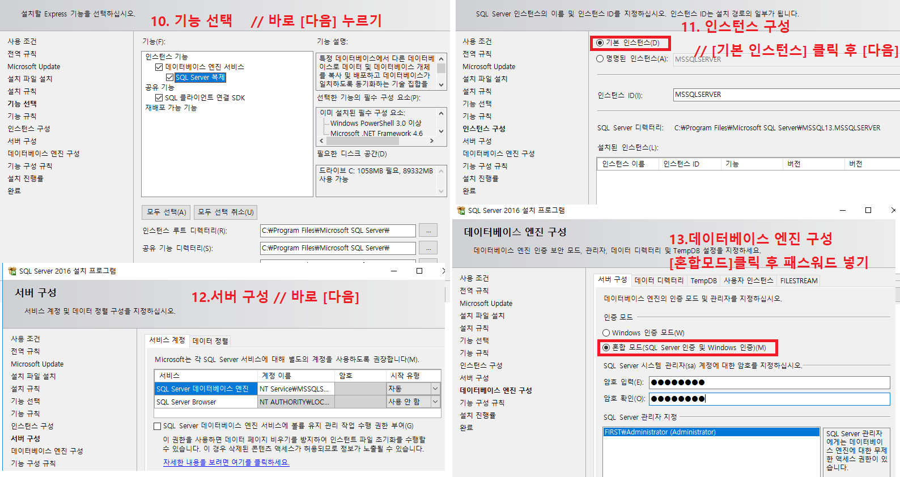900x477 pixels.
Task: Click the 모두 선택(A) button
Action: pos(166,212)
